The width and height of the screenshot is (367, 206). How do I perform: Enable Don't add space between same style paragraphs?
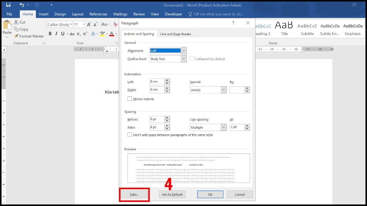pos(130,135)
